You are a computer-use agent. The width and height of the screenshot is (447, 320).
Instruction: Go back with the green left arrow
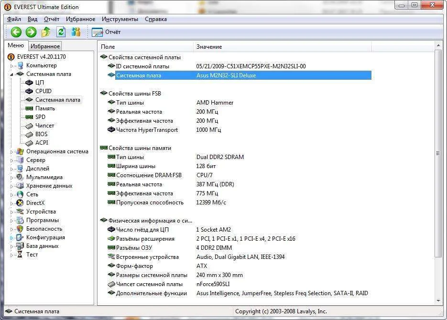click(16, 32)
